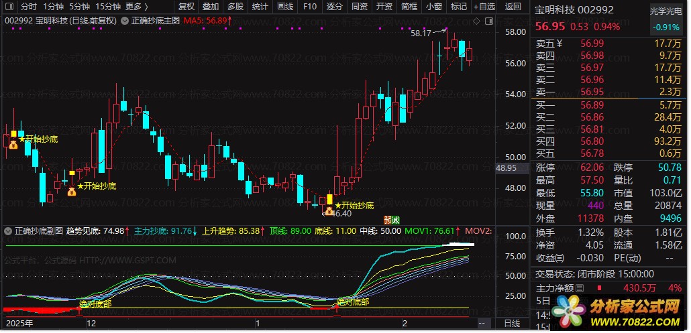Switch to the 分时 intraday tab
This screenshot has width=691, height=333.
29,7
